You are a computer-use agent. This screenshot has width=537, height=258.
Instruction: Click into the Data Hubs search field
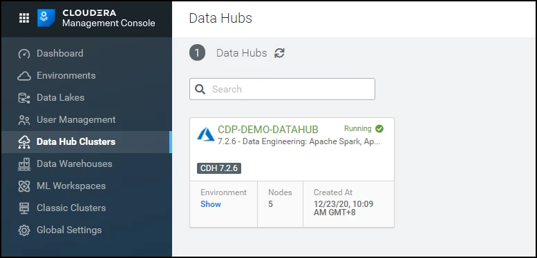tap(282, 89)
